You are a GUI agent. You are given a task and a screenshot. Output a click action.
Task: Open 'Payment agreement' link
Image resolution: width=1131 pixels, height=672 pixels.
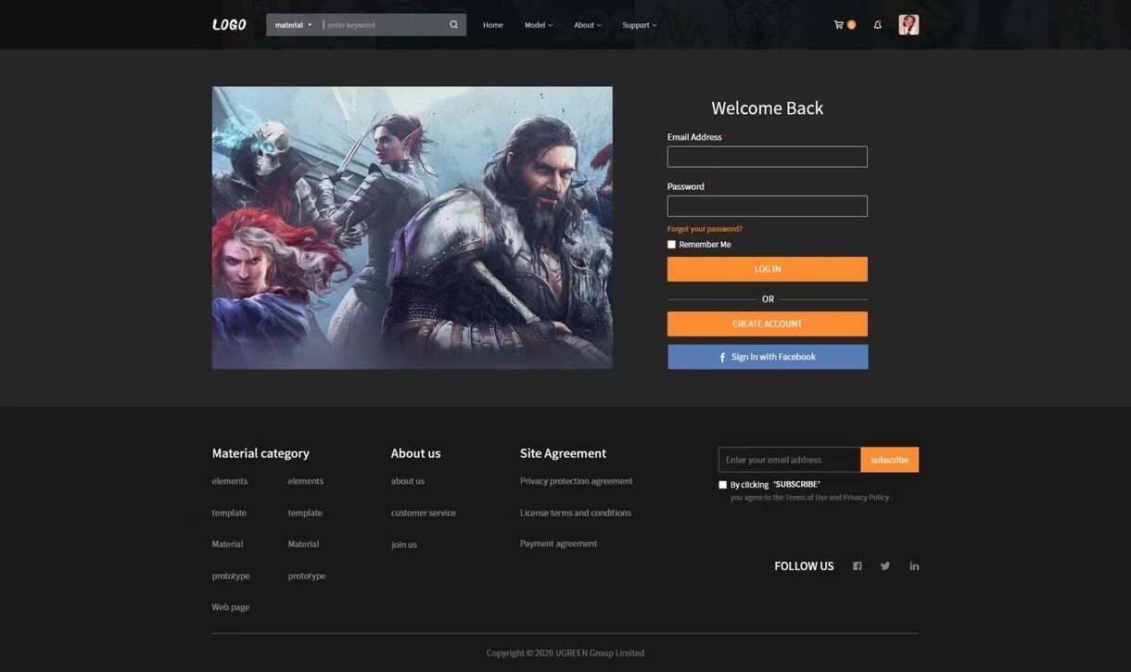[559, 543]
